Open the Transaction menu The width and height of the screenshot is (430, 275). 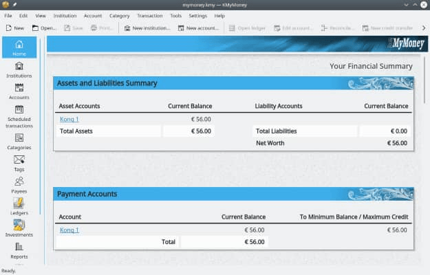(150, 16)
